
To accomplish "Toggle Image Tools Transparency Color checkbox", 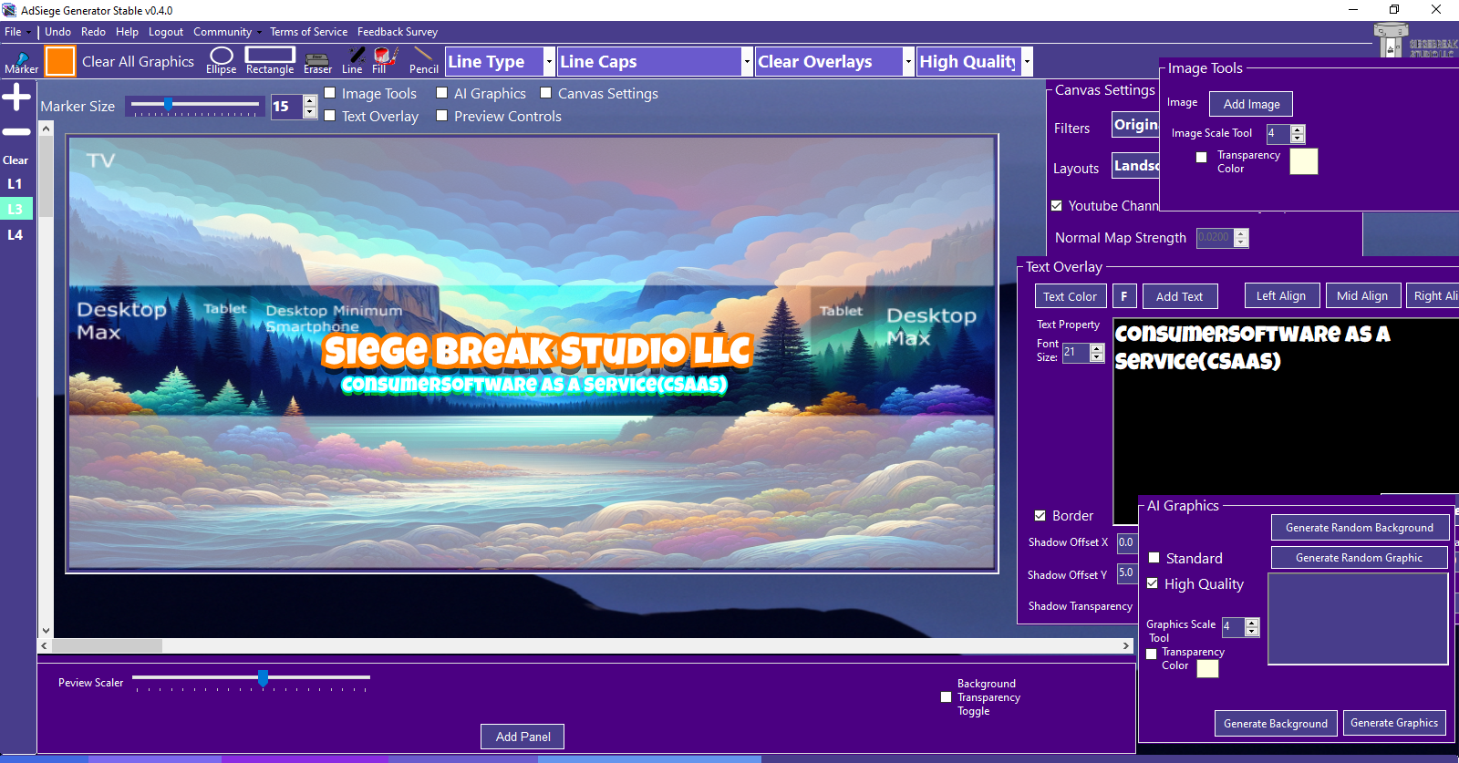I will pyautogui.click(x=1202, y=158).
